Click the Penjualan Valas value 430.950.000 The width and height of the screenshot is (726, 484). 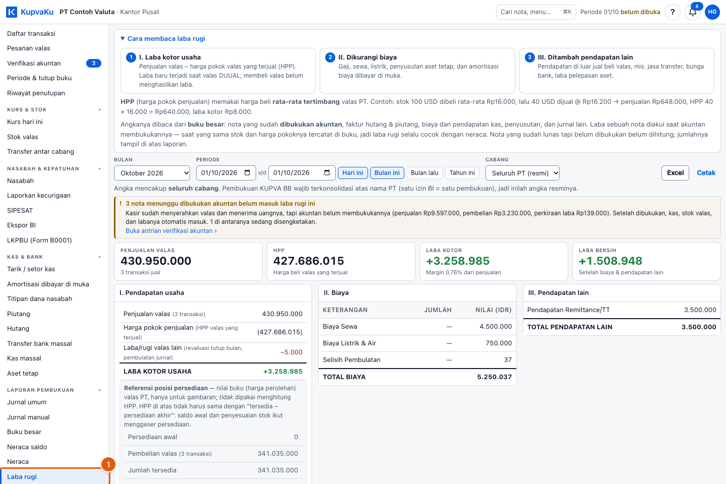[x=156, y=261]
